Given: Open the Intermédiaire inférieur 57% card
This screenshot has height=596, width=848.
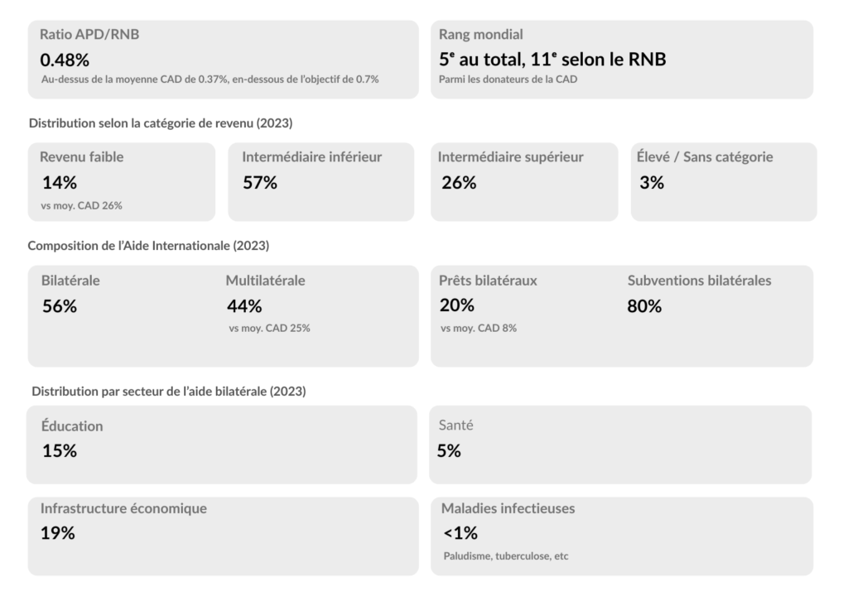Looking at the screenshot, I should tap(320, 182).
